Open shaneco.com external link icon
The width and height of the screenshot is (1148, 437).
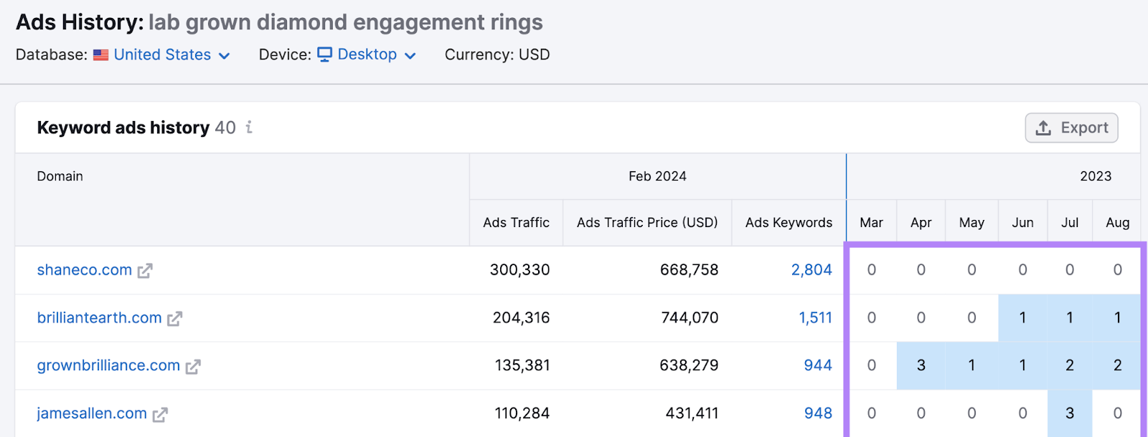click(x=145, y=271)
